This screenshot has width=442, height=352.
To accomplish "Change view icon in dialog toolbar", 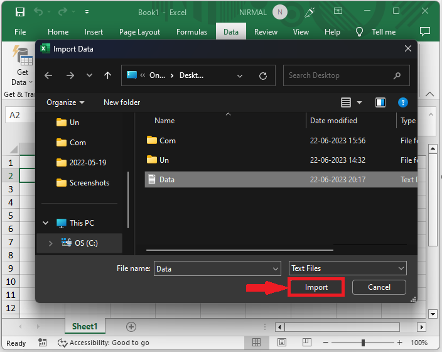I will point(346,102).
